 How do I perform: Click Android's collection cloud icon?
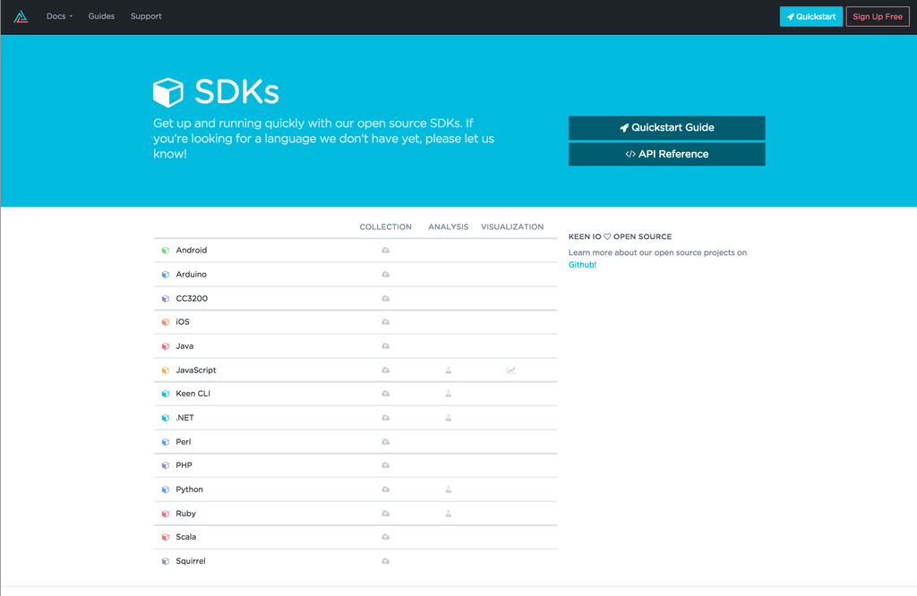[385, 250]
